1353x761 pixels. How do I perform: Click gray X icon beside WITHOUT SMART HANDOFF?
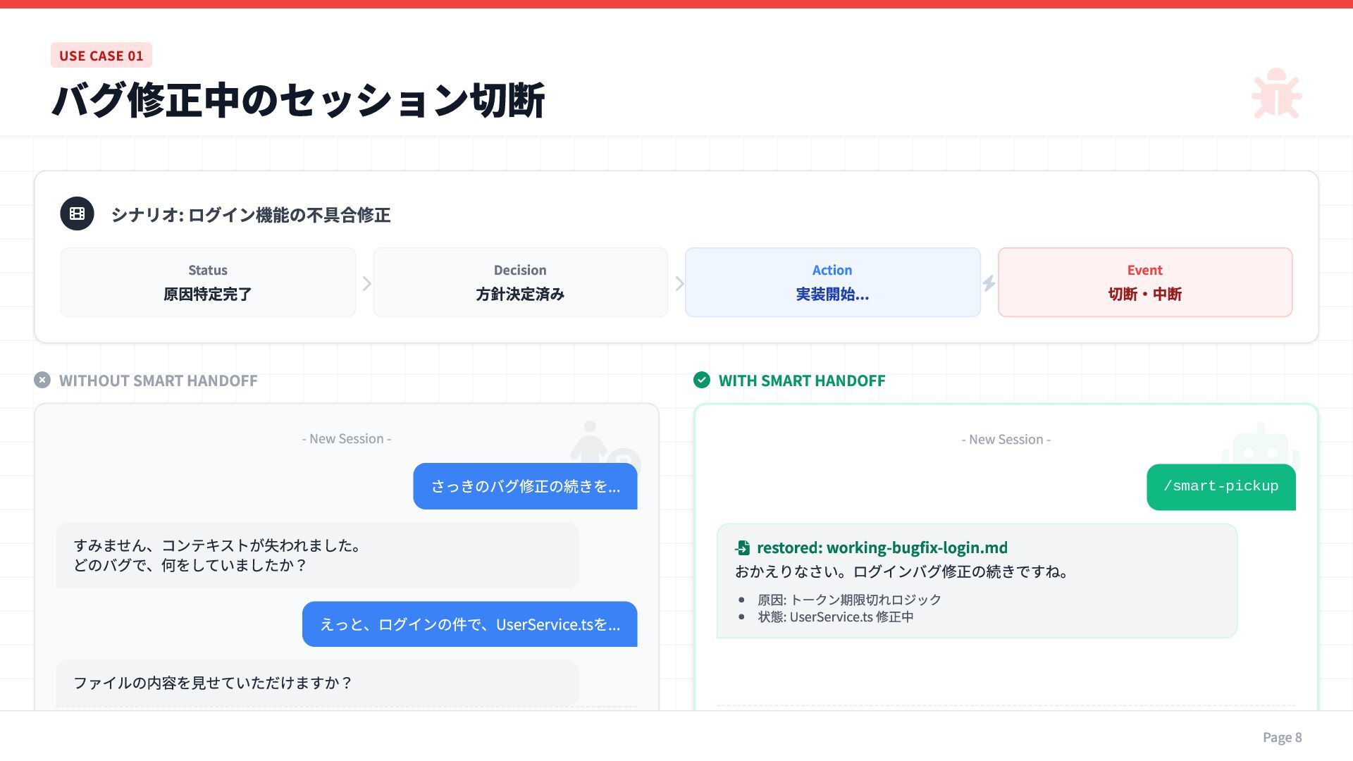point(42,380)
